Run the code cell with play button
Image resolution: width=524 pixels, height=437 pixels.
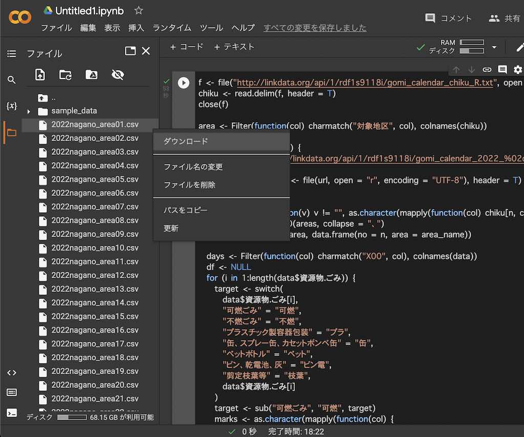183,83
